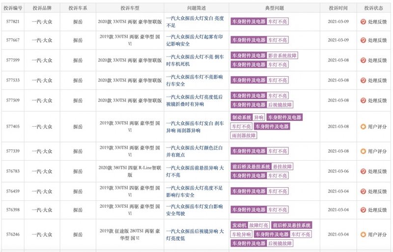The width and height of the screenshot is (393, 252).
Task: Click complaint number 576459
Action: click(13, 191)
